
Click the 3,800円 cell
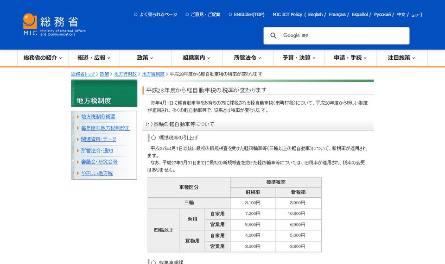(x=299, y=246)
